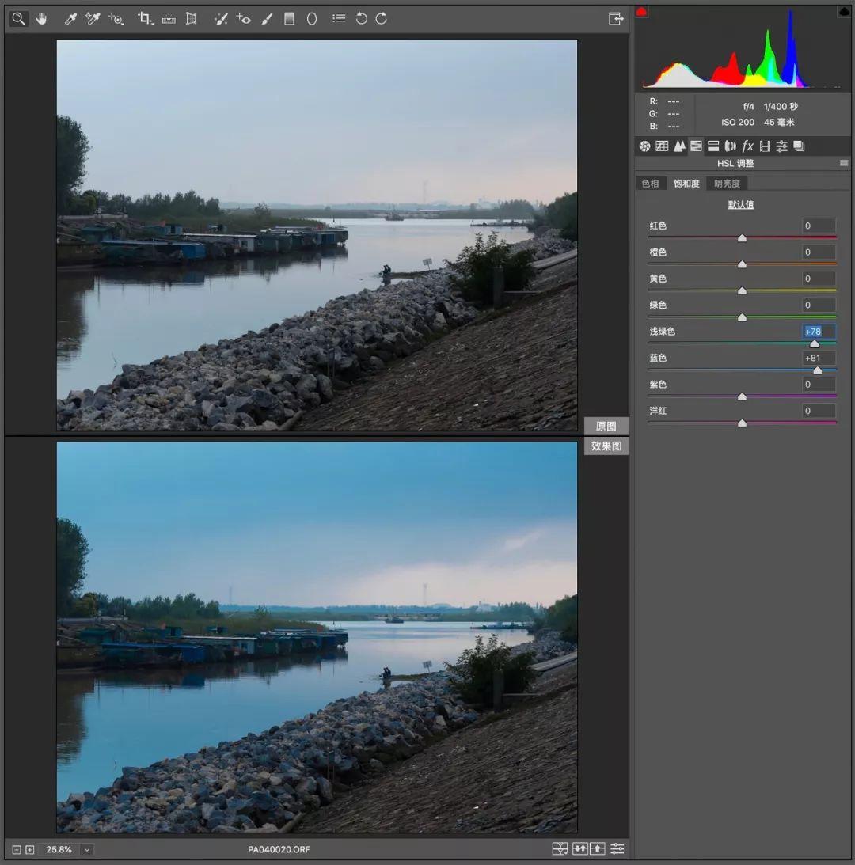The image size is (855, 865).
Task: Adjust the 蓝色 slider handle
Action: [x=818, y=370]
